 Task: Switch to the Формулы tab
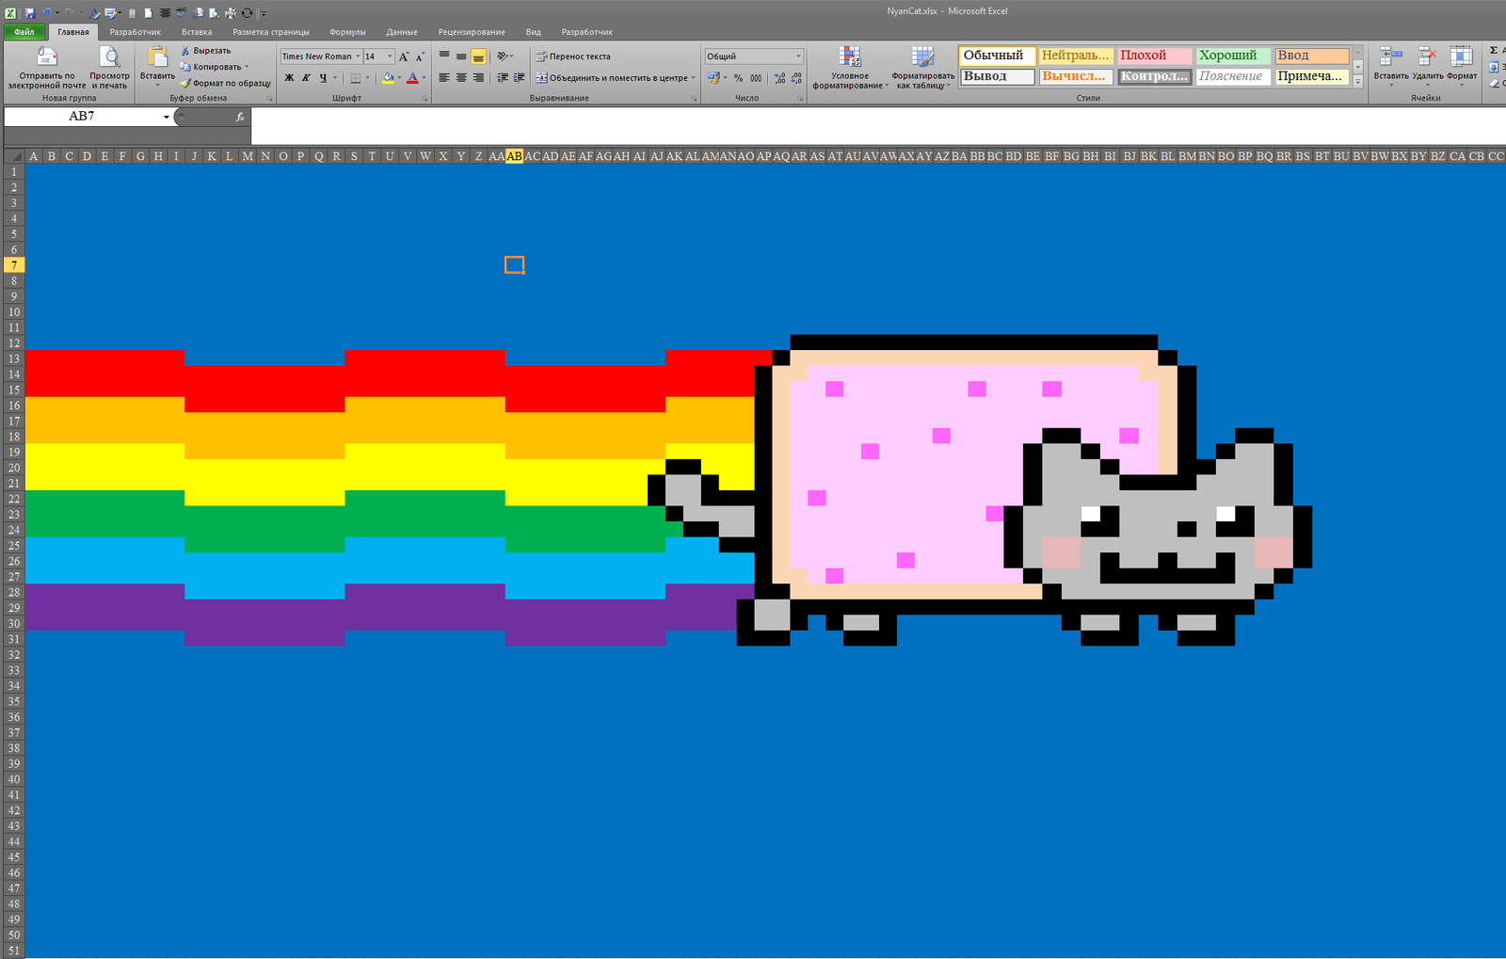coord(347,32)
